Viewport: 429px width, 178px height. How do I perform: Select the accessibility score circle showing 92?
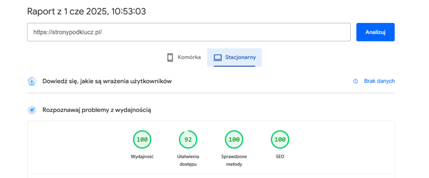[188, 140]
